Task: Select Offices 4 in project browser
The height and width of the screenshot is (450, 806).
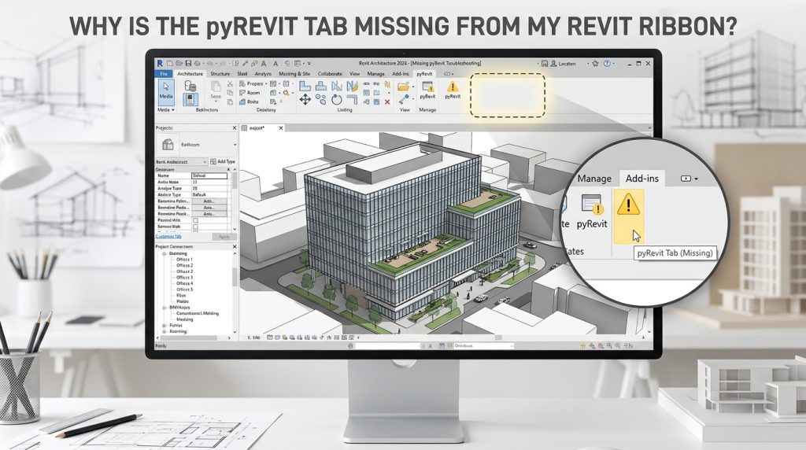Action: click(184, 283)
